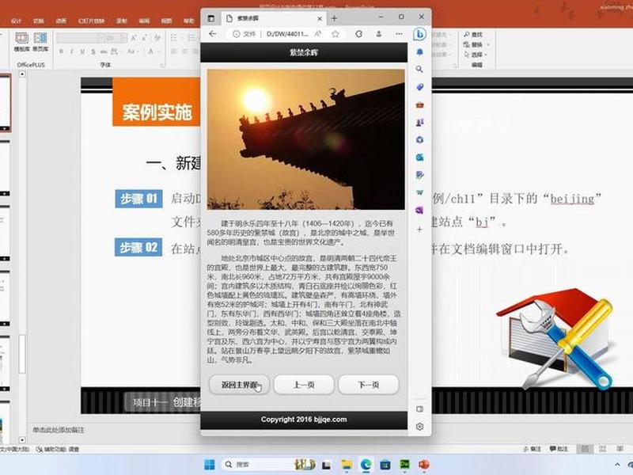
Task: Open 选择 dropdown in PowerPoint editing group
Action: (476, 54)
